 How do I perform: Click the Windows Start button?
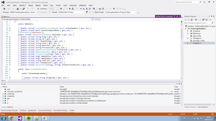point(4,118)
